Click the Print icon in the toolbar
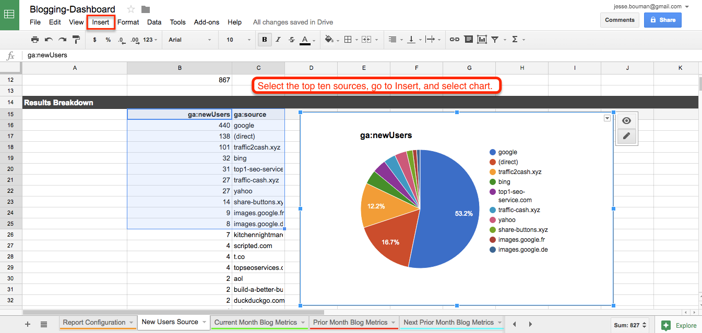The image size is (702, 333). [35, 40]
